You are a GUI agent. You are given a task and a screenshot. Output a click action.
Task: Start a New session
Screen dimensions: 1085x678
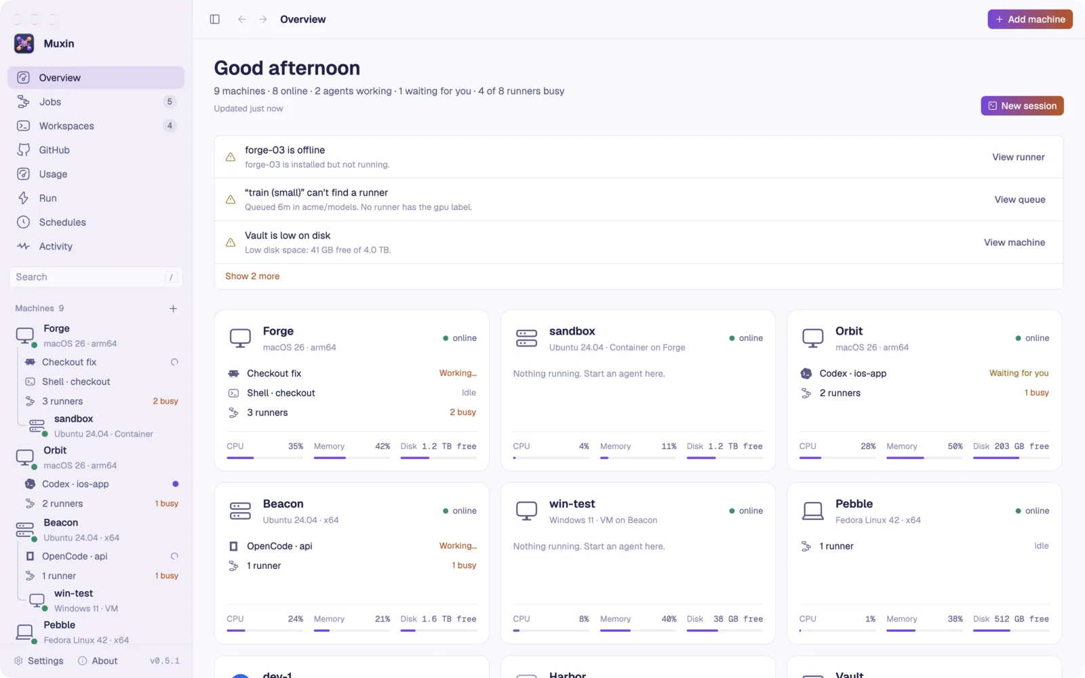click(x=1022, y=106)
